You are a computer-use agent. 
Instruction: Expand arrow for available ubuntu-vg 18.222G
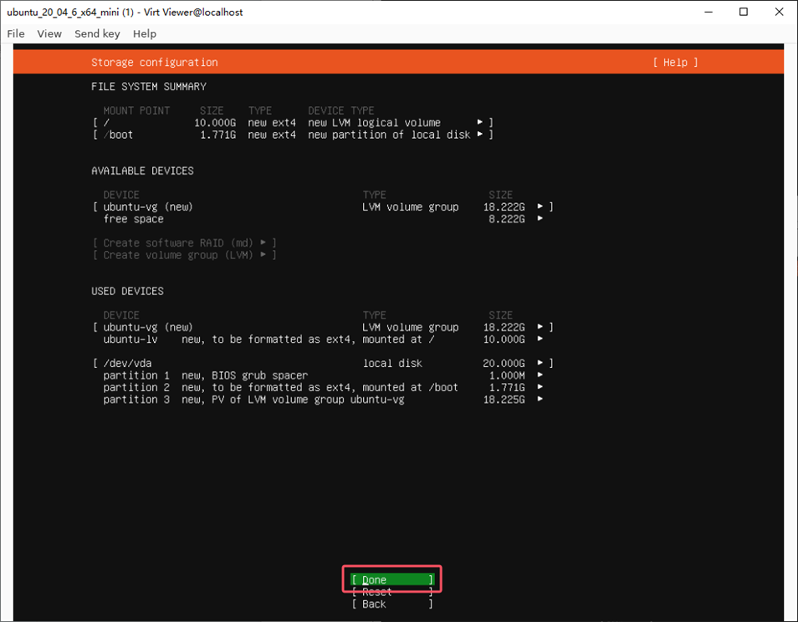[x=540, y=206]
